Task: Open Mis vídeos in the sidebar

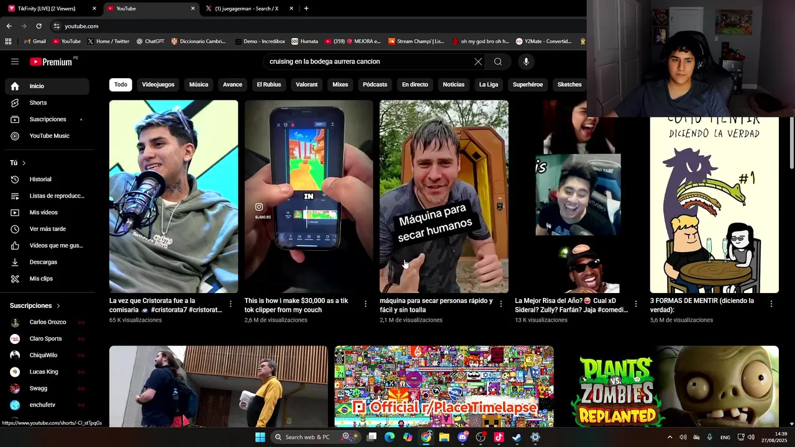Action: [47, 212]
